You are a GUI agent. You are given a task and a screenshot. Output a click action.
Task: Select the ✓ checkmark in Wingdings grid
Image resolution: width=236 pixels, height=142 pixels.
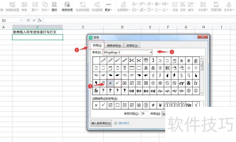click(117, 83)
